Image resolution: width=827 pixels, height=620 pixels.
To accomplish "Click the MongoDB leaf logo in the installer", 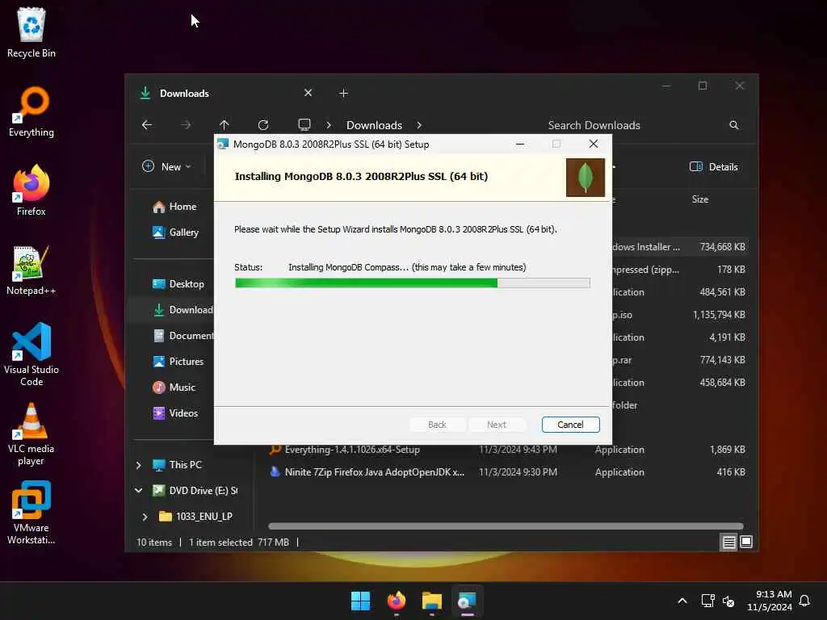I will click(585, 178).
